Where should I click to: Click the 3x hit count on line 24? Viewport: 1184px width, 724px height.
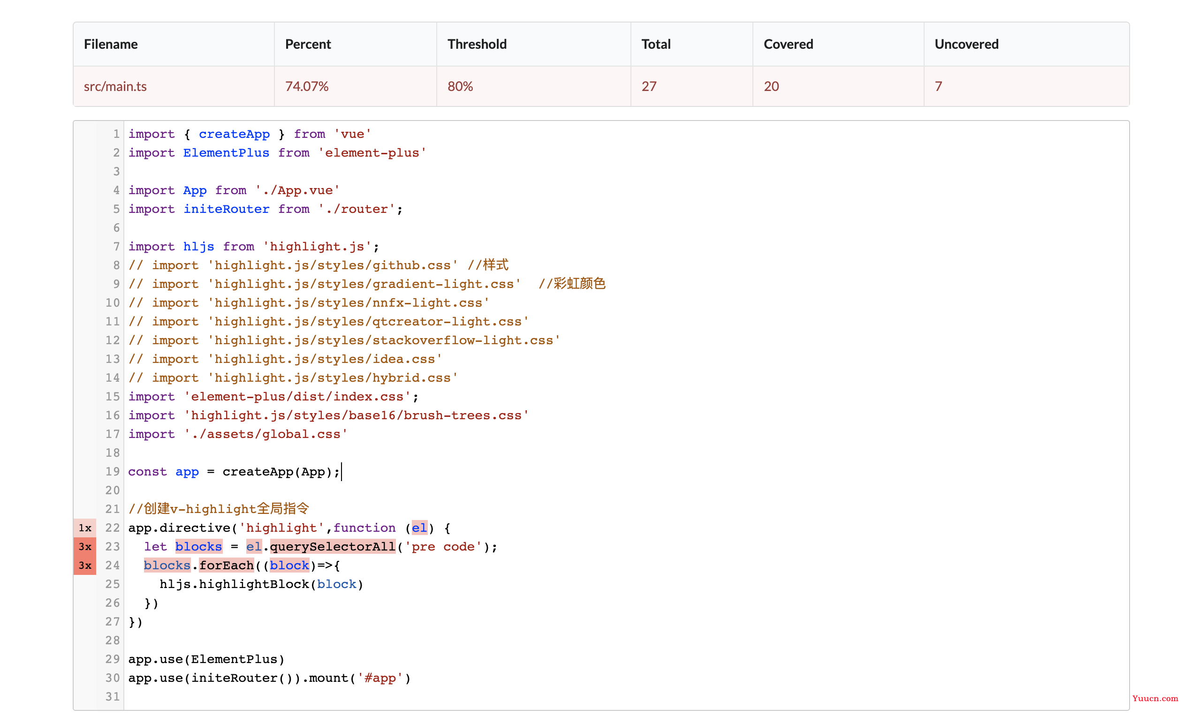click(85, 566)
